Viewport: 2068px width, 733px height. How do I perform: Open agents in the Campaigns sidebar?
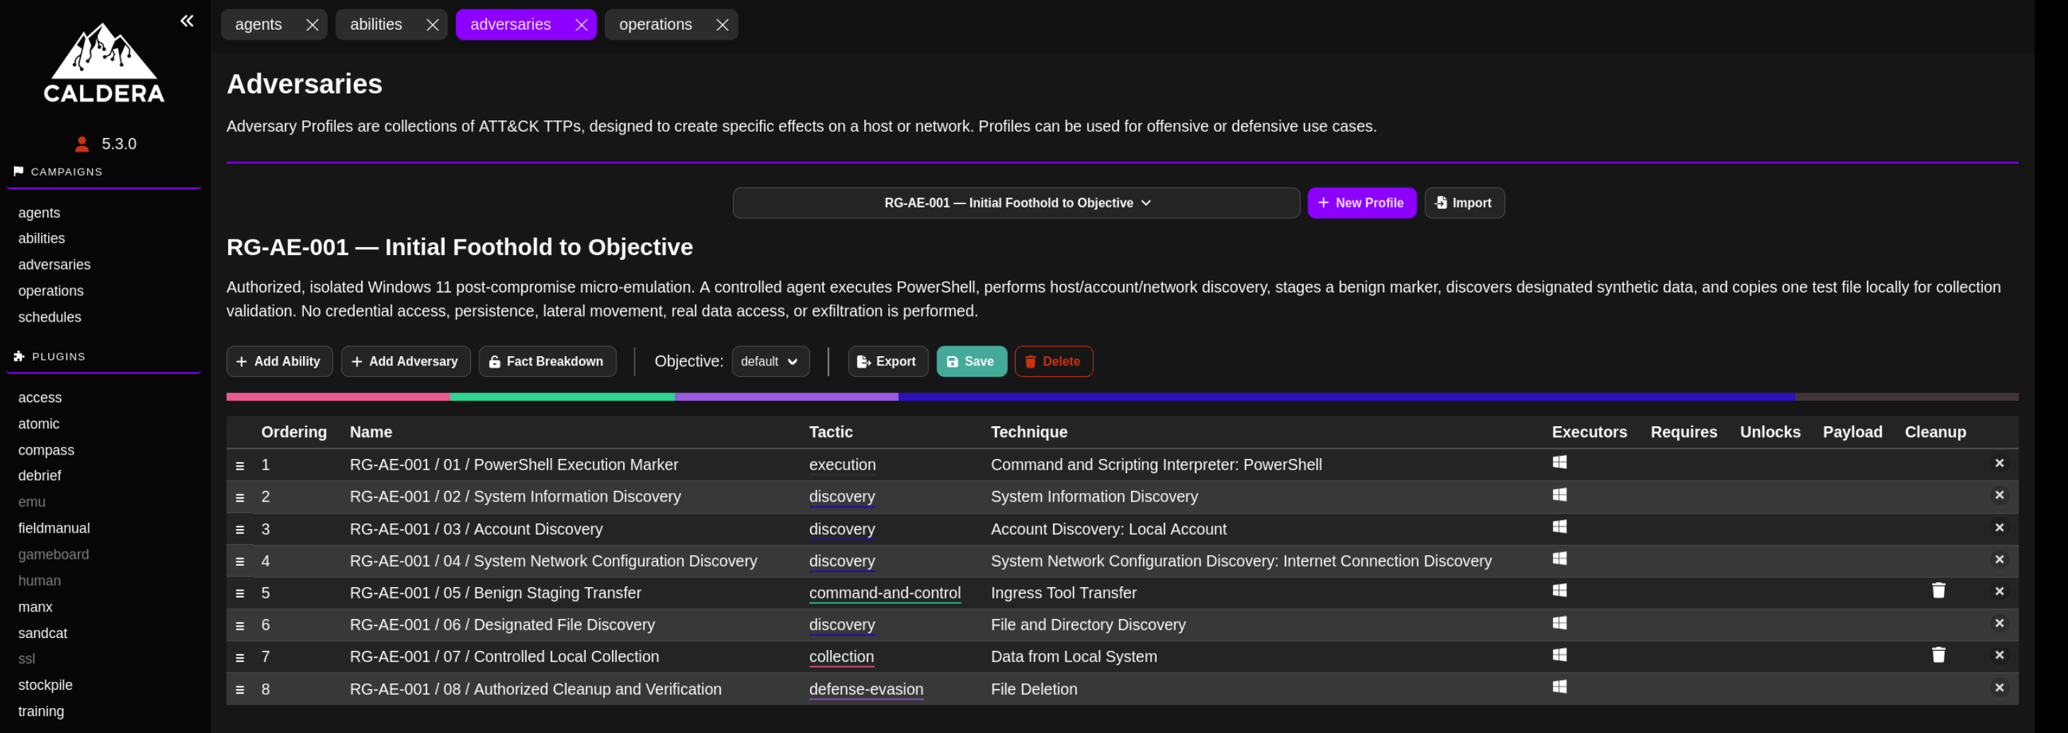pos(40,212)
